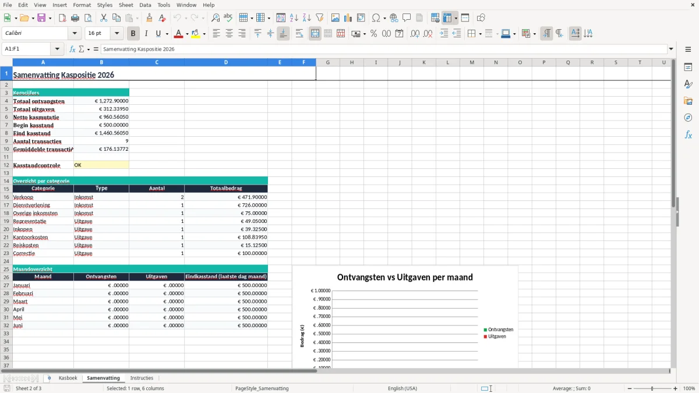Open the Sheet menu
The height and width of the screenshot is (393, 699).
[x=126, y=5]
